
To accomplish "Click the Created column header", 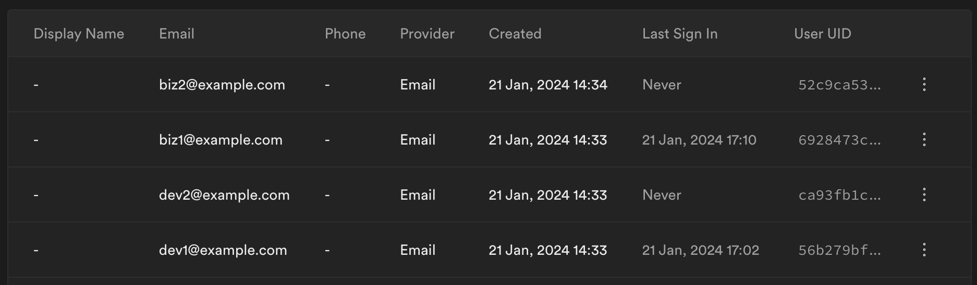I will point(515,34).
